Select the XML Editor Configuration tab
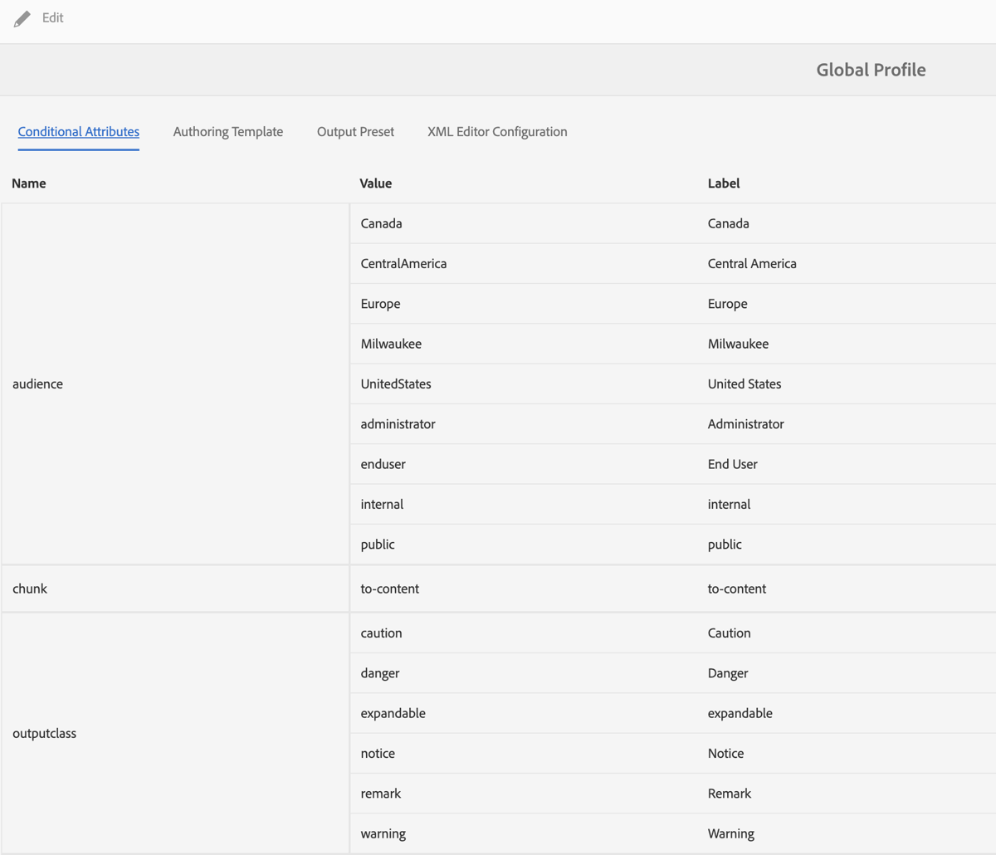The width and height of the screenshot is (996, 855). click(x=496, y=131)
